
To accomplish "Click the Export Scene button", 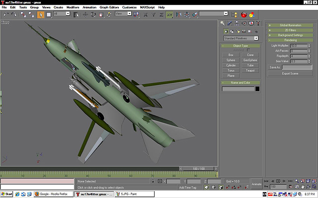I will [290, 74].
